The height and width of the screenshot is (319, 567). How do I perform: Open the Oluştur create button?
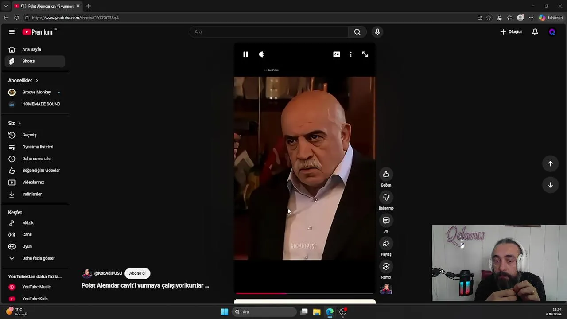click(x=511, y=32)
